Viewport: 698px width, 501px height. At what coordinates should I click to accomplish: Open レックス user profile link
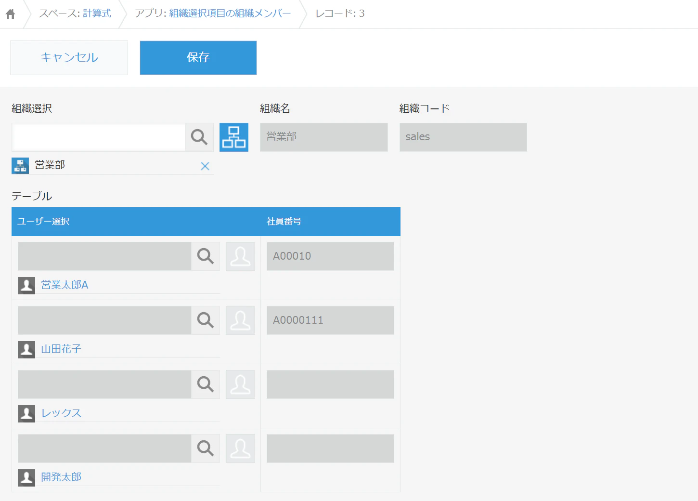[61, 413]
